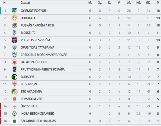Open the Balatonfüredi FC team name
This screenshot has width=161, height=126.
point(34,62)
